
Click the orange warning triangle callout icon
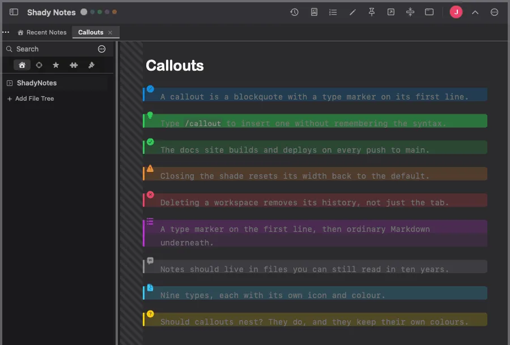pyautogui.click(x=150, y=168)
